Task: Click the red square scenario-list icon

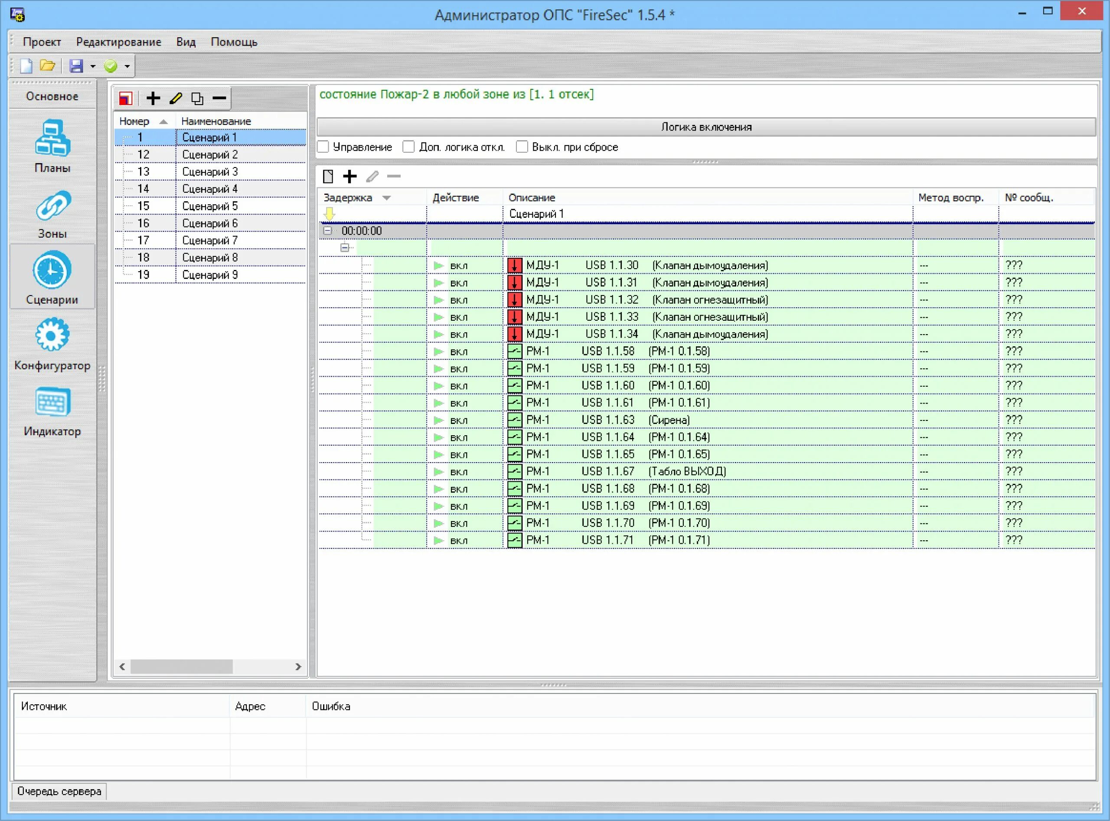Action: pyautogui.click(x=126, y=99)
